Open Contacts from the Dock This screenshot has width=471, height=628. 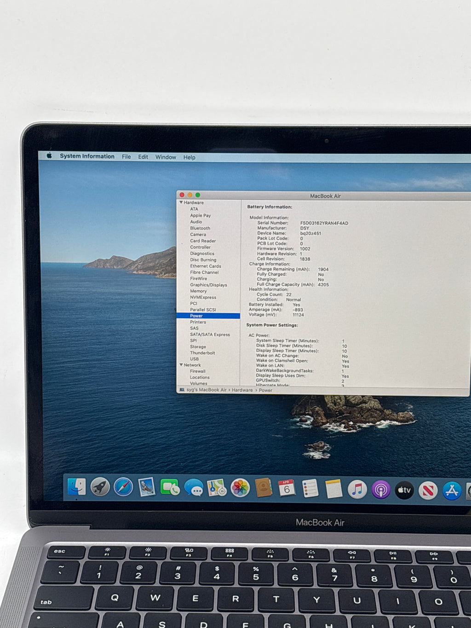(264, 488)
